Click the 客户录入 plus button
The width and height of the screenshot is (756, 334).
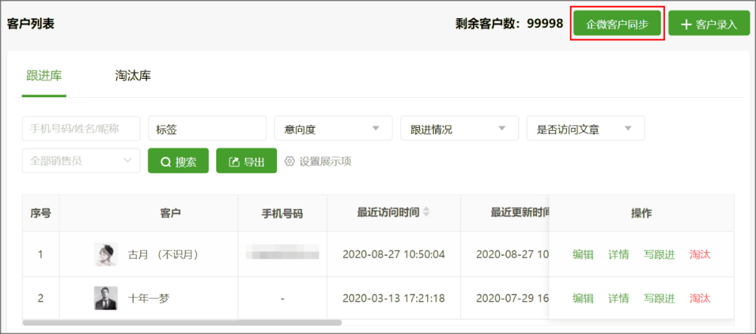(708, 24)
